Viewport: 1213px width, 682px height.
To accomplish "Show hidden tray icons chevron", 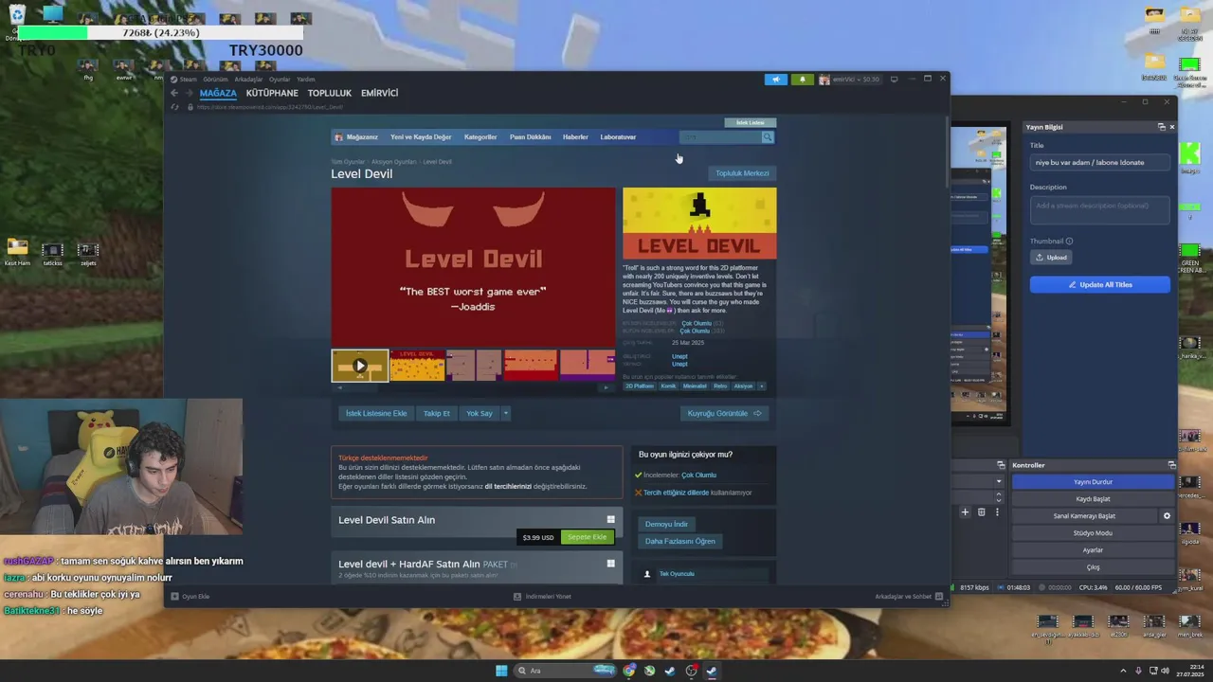I will [x=1123, y=671].
